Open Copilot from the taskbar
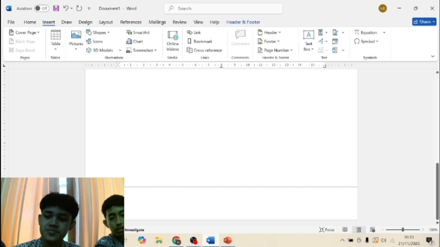440x247 pixels. tap(142, 240)
